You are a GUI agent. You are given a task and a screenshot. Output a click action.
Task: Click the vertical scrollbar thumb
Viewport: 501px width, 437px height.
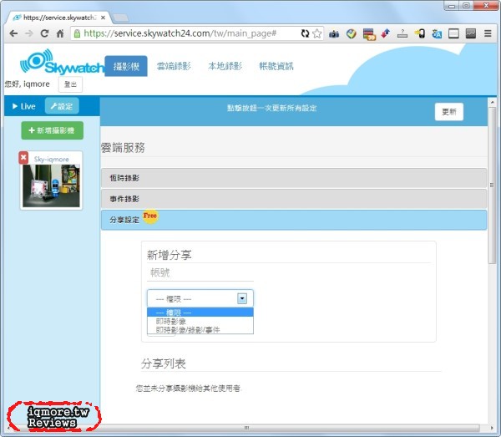(492, 185)
